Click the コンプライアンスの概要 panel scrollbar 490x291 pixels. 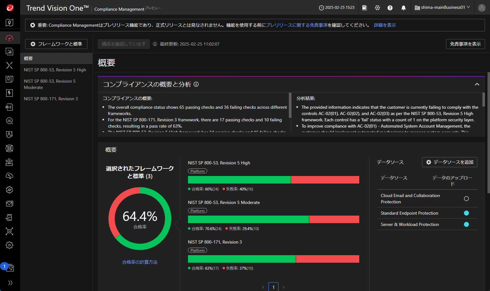click(290, 105)
